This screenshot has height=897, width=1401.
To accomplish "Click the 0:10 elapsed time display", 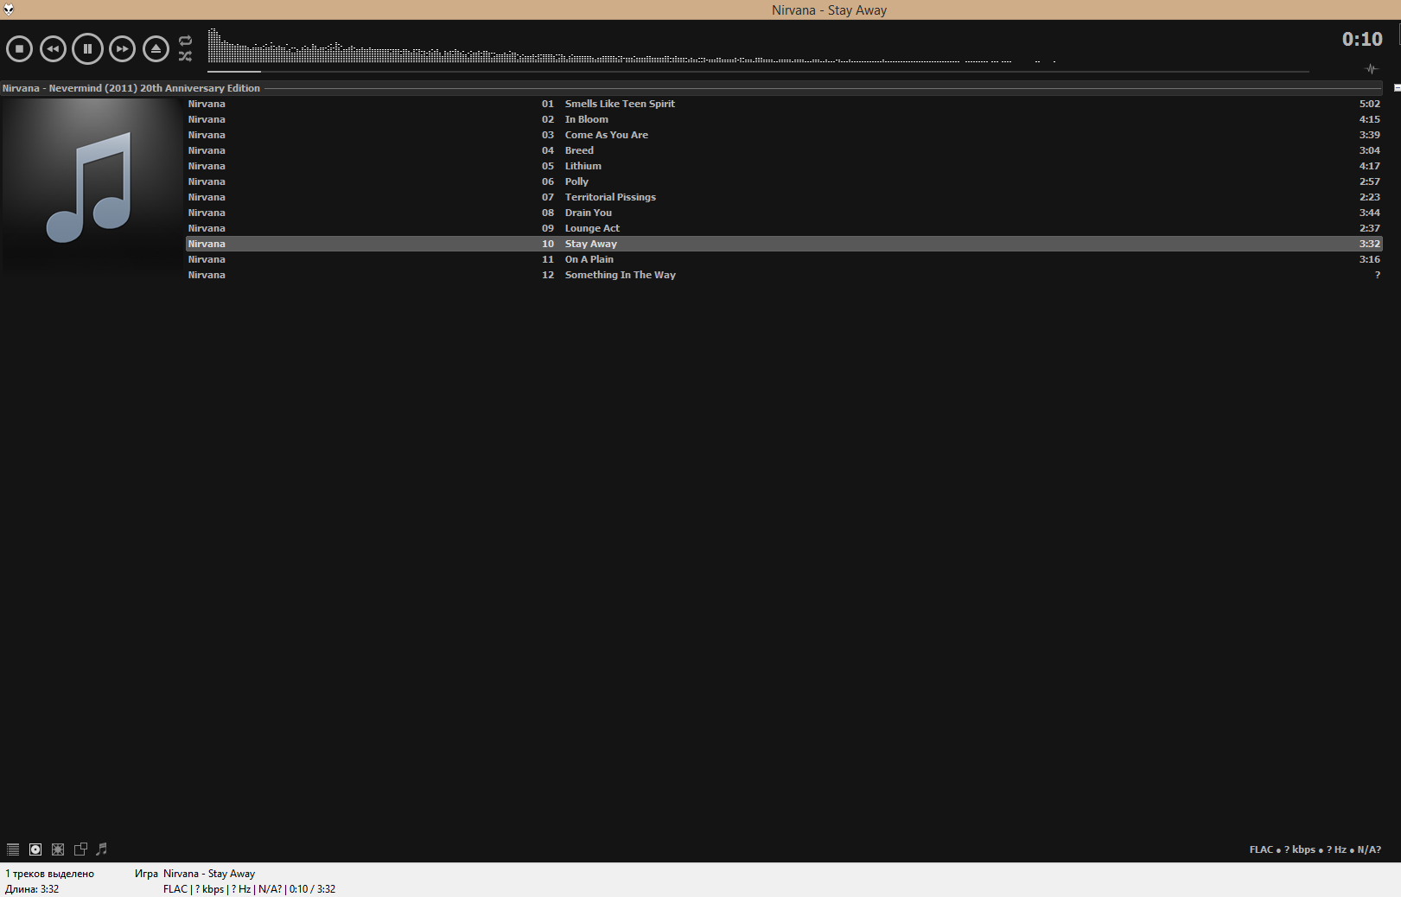I will [x=1361, y=39].
